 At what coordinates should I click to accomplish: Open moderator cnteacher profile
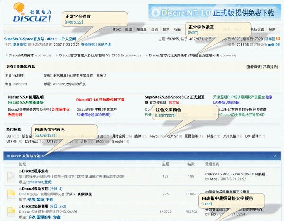click(x=35, y=182)
